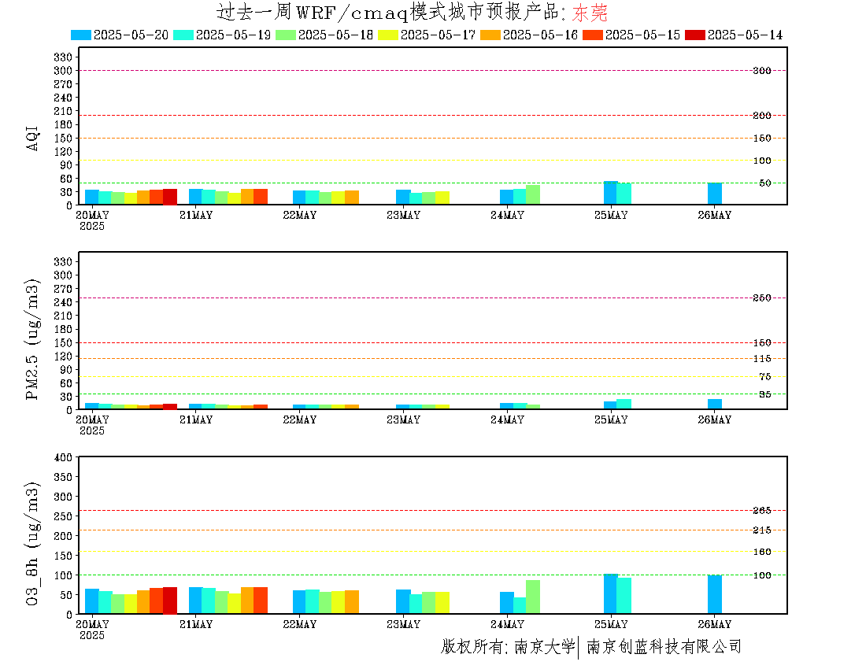Click the right-side 150 threshold label in AQI chart
Viewport: 866px width, 669px height.
(762, 138)
